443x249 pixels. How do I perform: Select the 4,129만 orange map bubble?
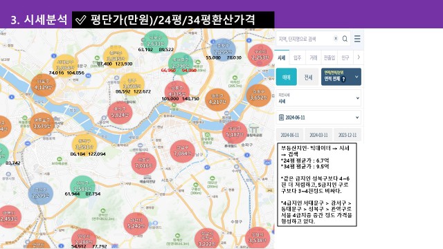(x=43, y=85)
